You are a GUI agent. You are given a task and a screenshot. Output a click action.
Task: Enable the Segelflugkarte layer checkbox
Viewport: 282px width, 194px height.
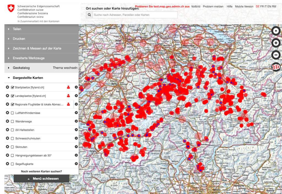point(12,164)
